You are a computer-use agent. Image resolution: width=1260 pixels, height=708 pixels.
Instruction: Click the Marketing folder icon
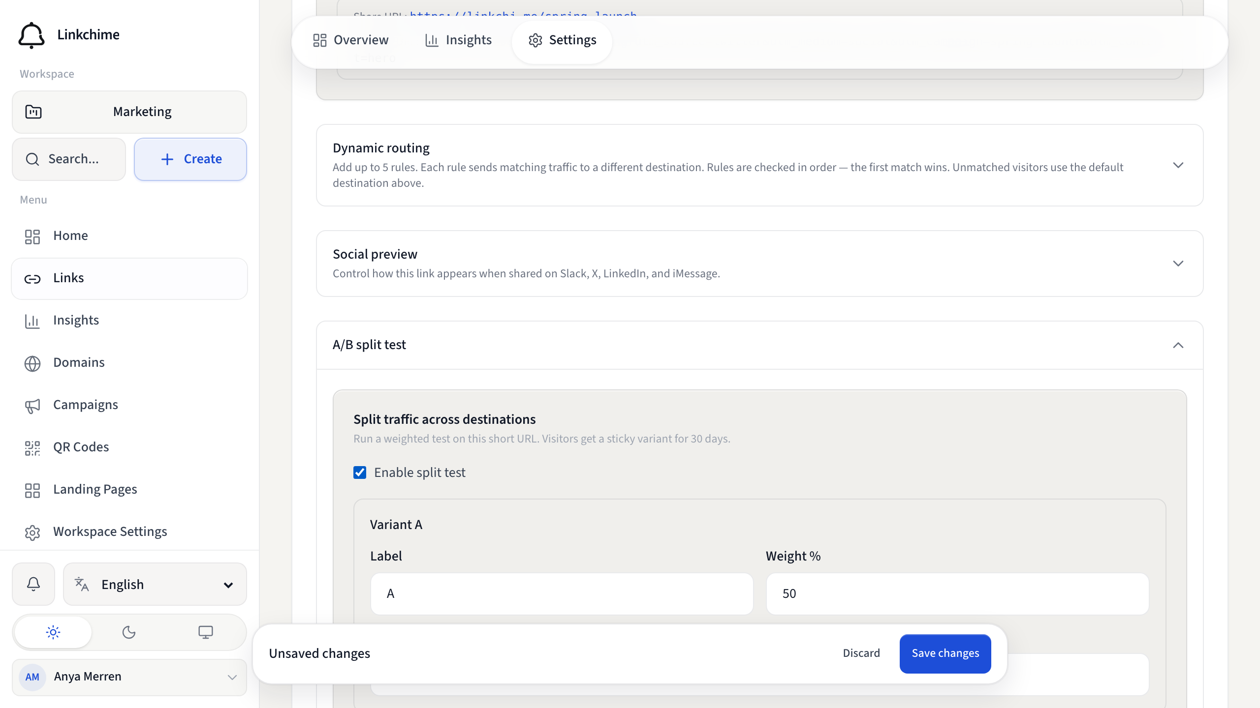(33, 112)
